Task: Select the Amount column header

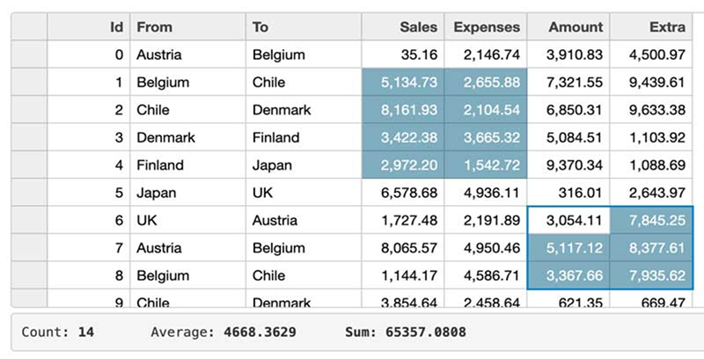Action: pos(568,27)
